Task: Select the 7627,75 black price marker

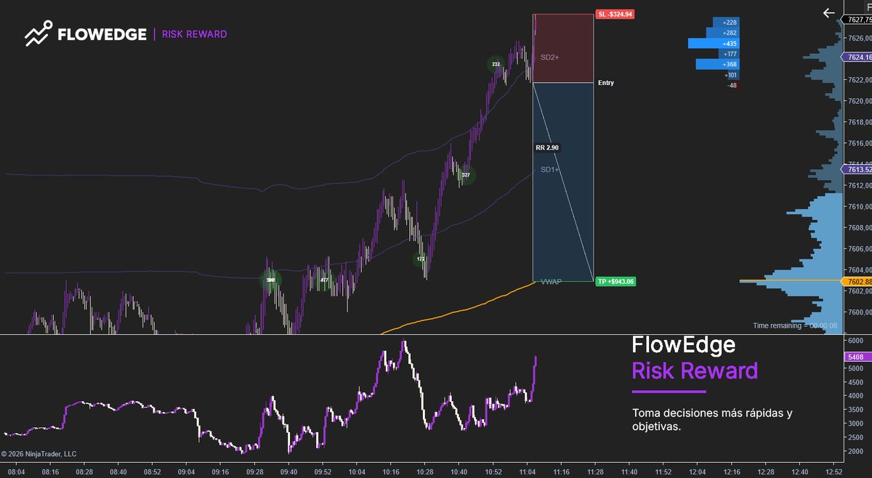Action: coord(856,20)
